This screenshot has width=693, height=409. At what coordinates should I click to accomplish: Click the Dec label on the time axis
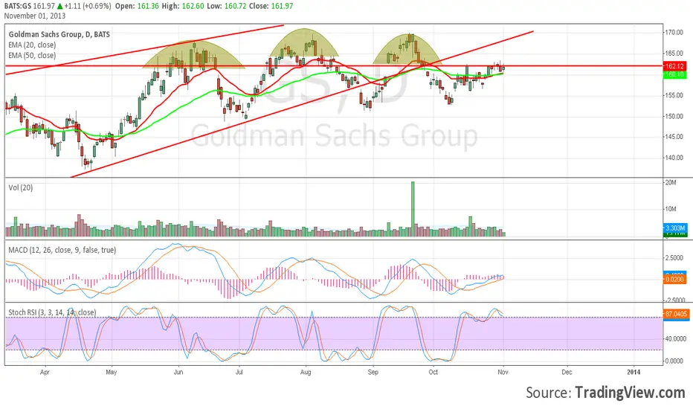[567, 373]
